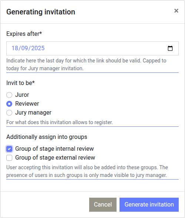
Task: Click the Generate invitation button
Action: click(x=149, y=205)
